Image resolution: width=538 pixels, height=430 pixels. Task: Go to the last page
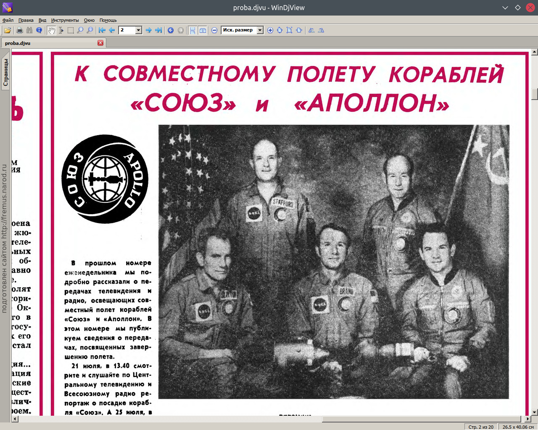[158, 30]
